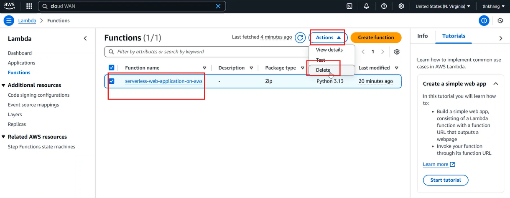
Task: Open Step Functions state machines
Action: (x=41, y=147)
